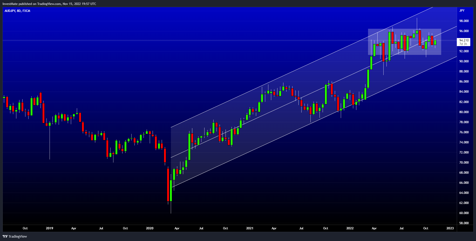Image resolution: width=476 pixels, height=241 pixels.
Task: Click the TradingView logo at the bottom left
Action: pos(15,236)
